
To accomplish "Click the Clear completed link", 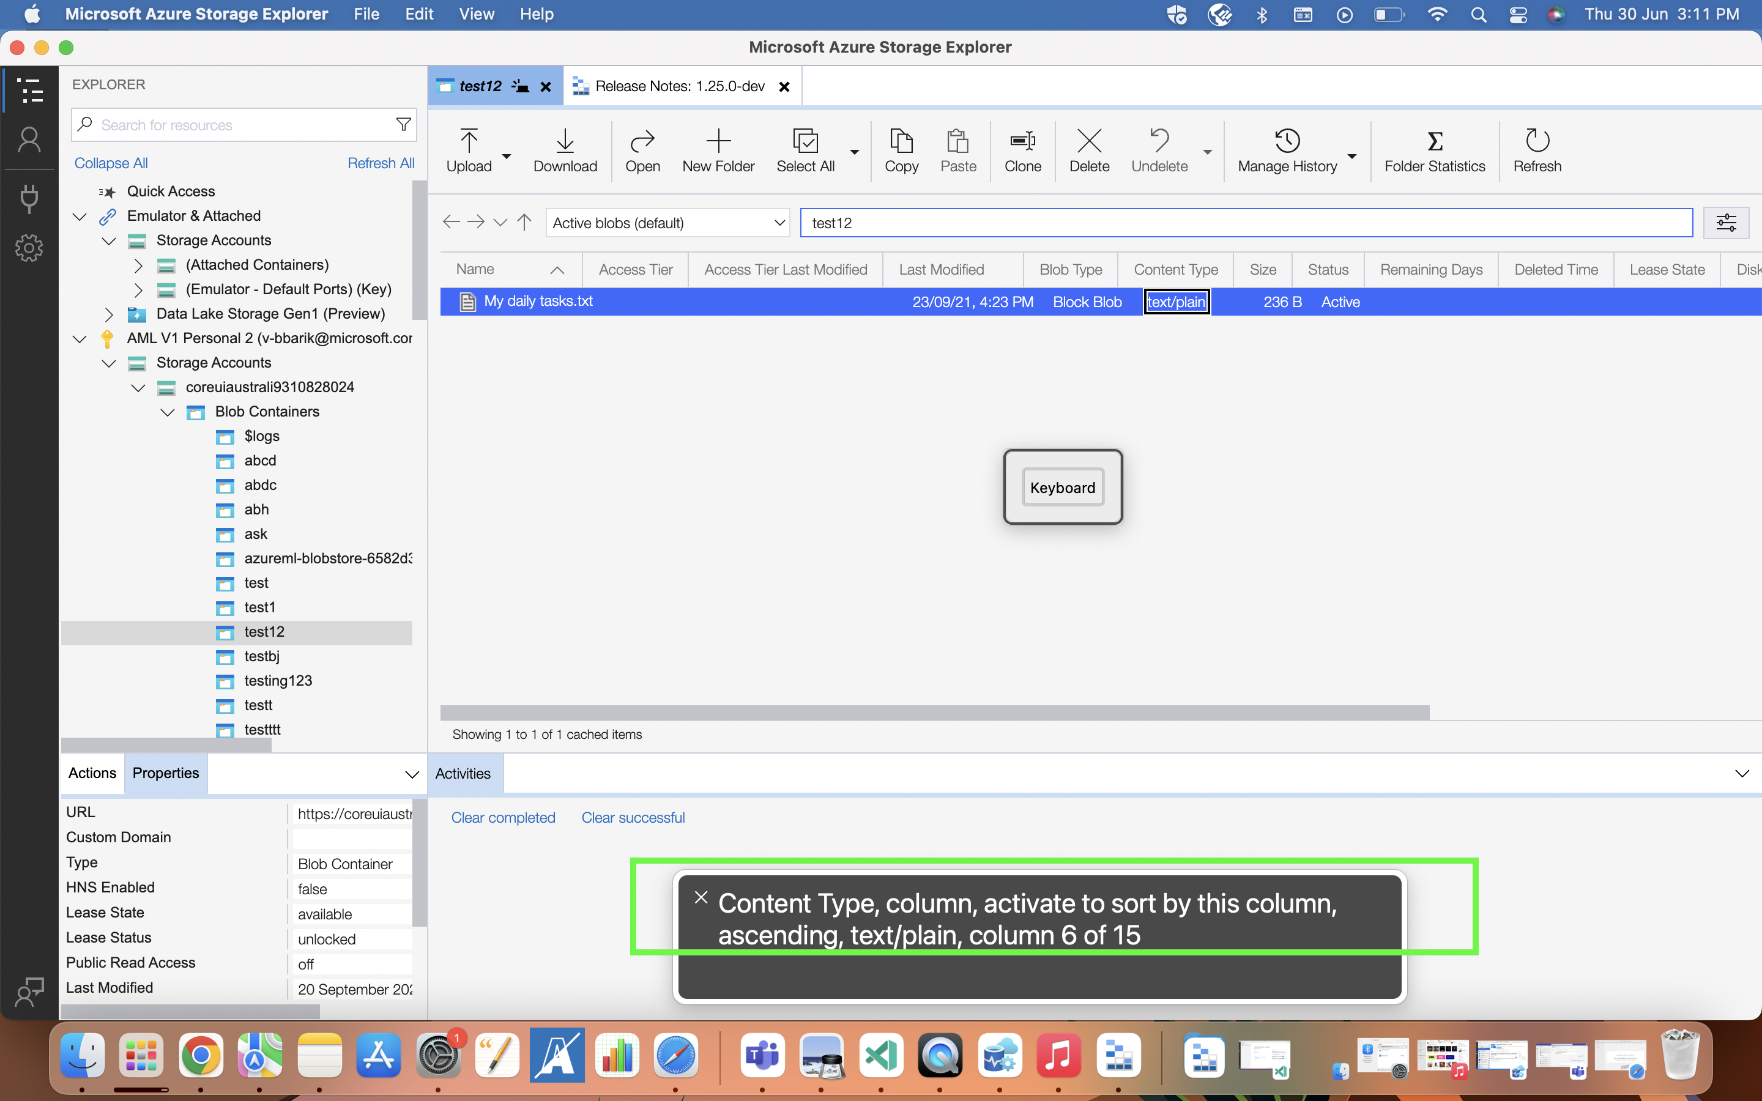I will point(503,817).
